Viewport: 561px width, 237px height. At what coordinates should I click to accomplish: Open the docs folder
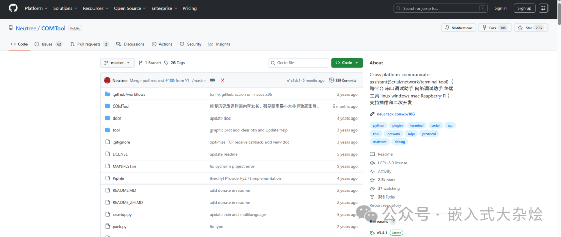[x=117, y=118]
